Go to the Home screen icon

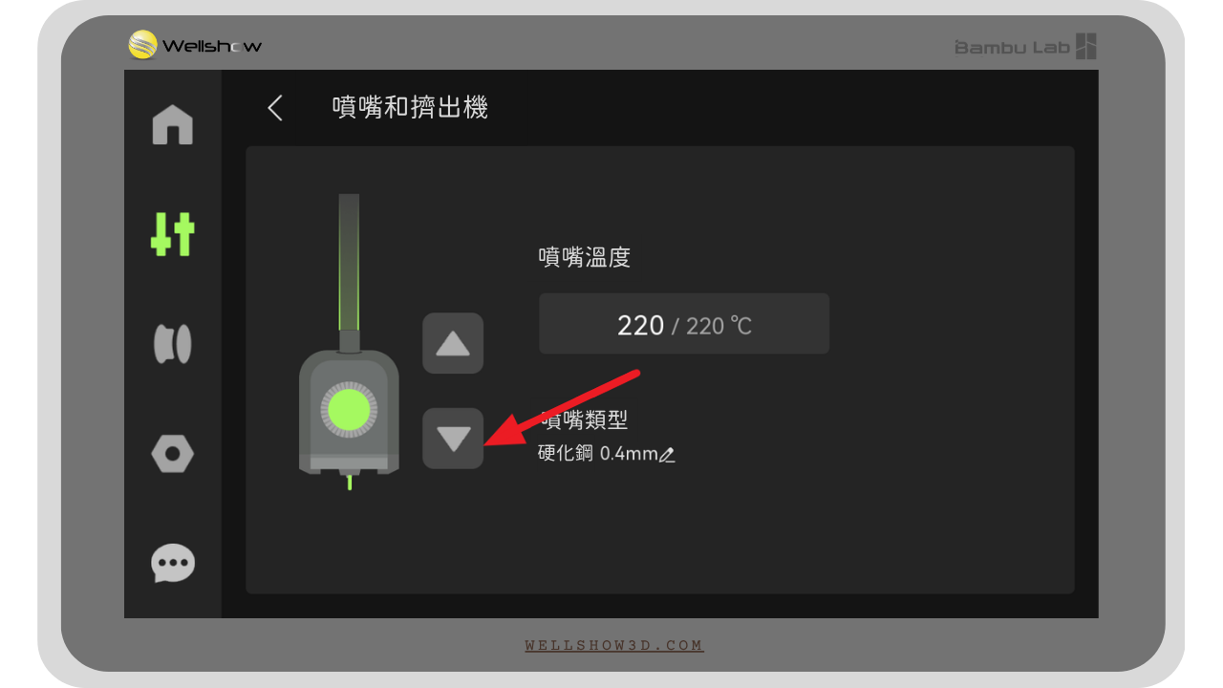click(173, 125)
